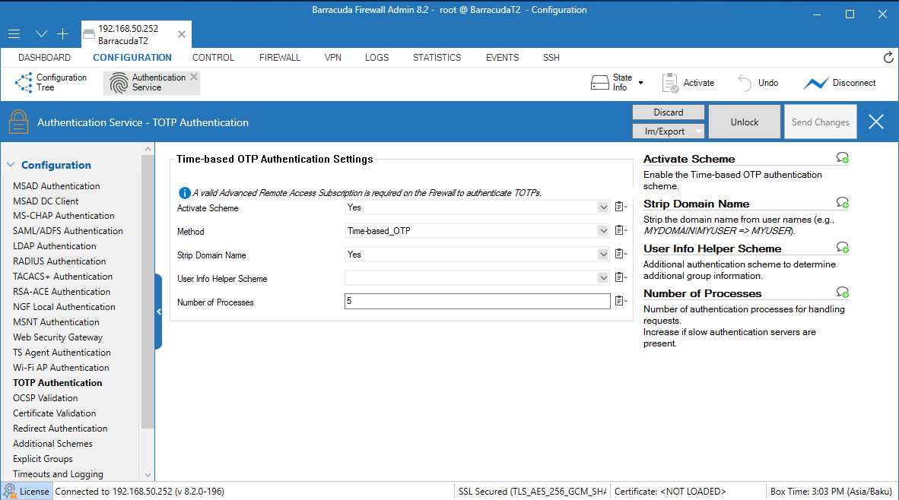899x500 pixels.
Task: Click the User Info Helper Scheme comment icon
Action: (842, 247)
